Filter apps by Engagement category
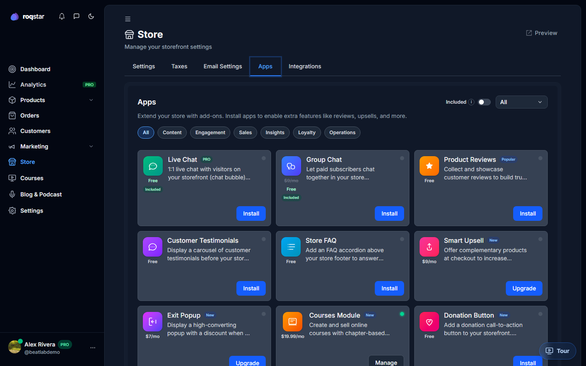 coord(210,133)
